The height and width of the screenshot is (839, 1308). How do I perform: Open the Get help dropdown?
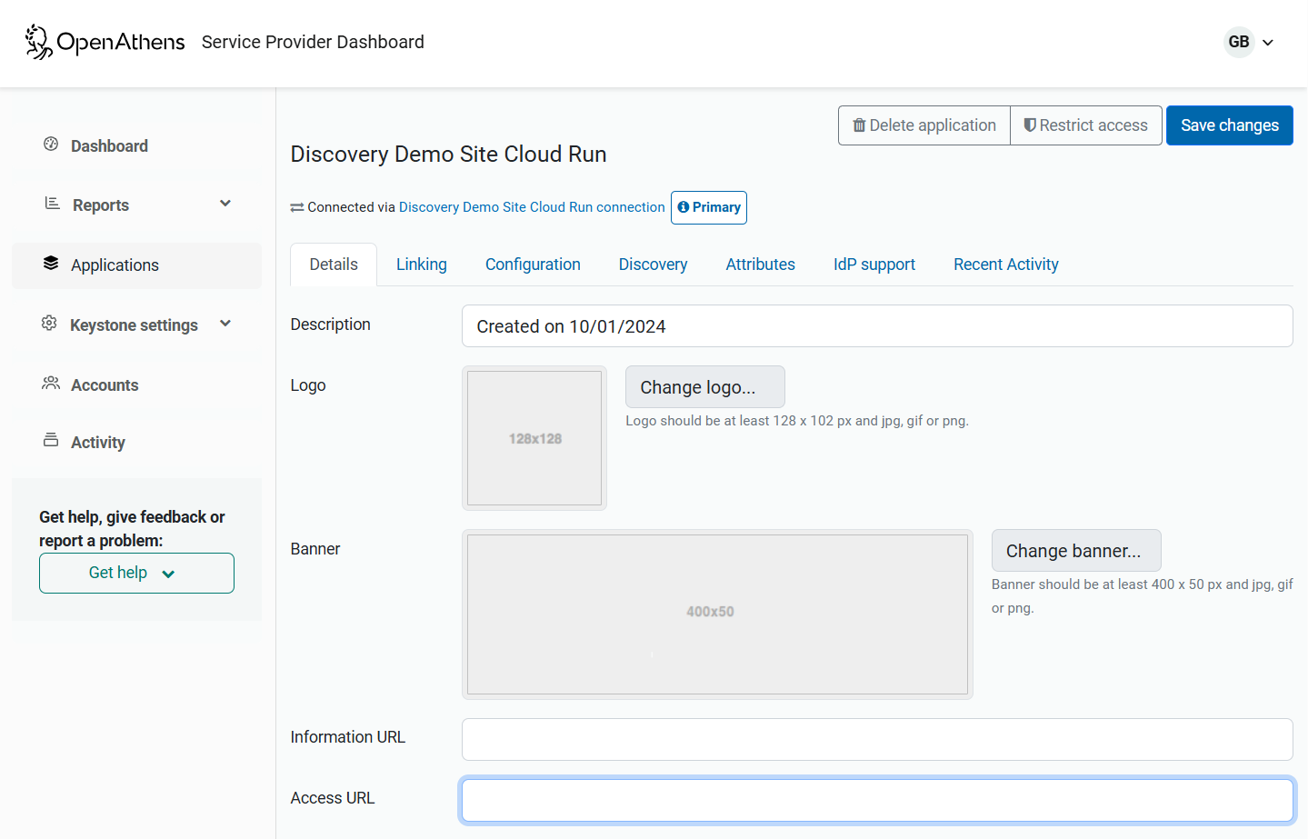click(136, 574)
